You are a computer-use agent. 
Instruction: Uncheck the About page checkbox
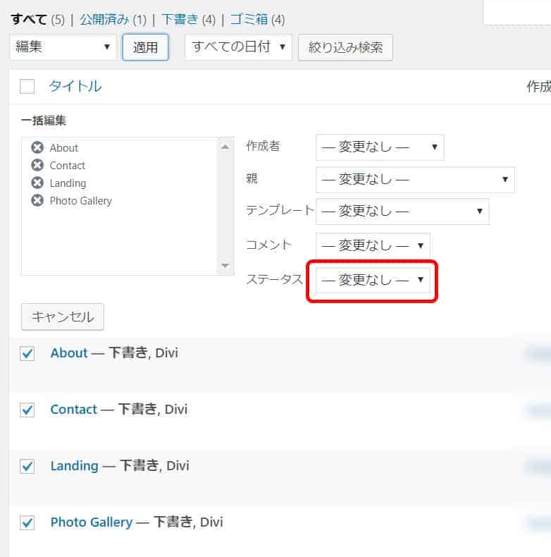[x=27, y=354]
